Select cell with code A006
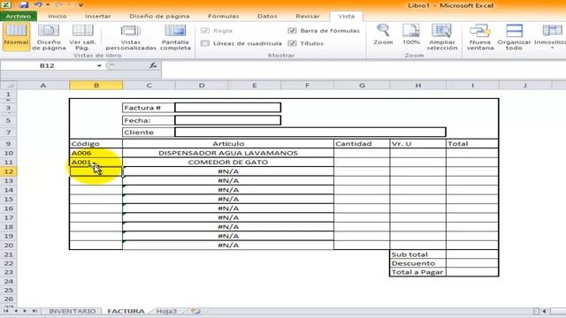 coord(96,153)
